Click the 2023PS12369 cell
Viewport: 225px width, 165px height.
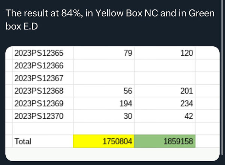coord(39,103)
